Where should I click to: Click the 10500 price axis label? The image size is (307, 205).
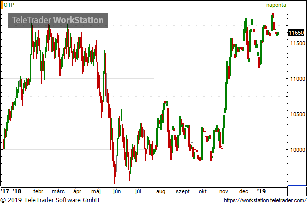pyautogui.click(x=298, y=114)
